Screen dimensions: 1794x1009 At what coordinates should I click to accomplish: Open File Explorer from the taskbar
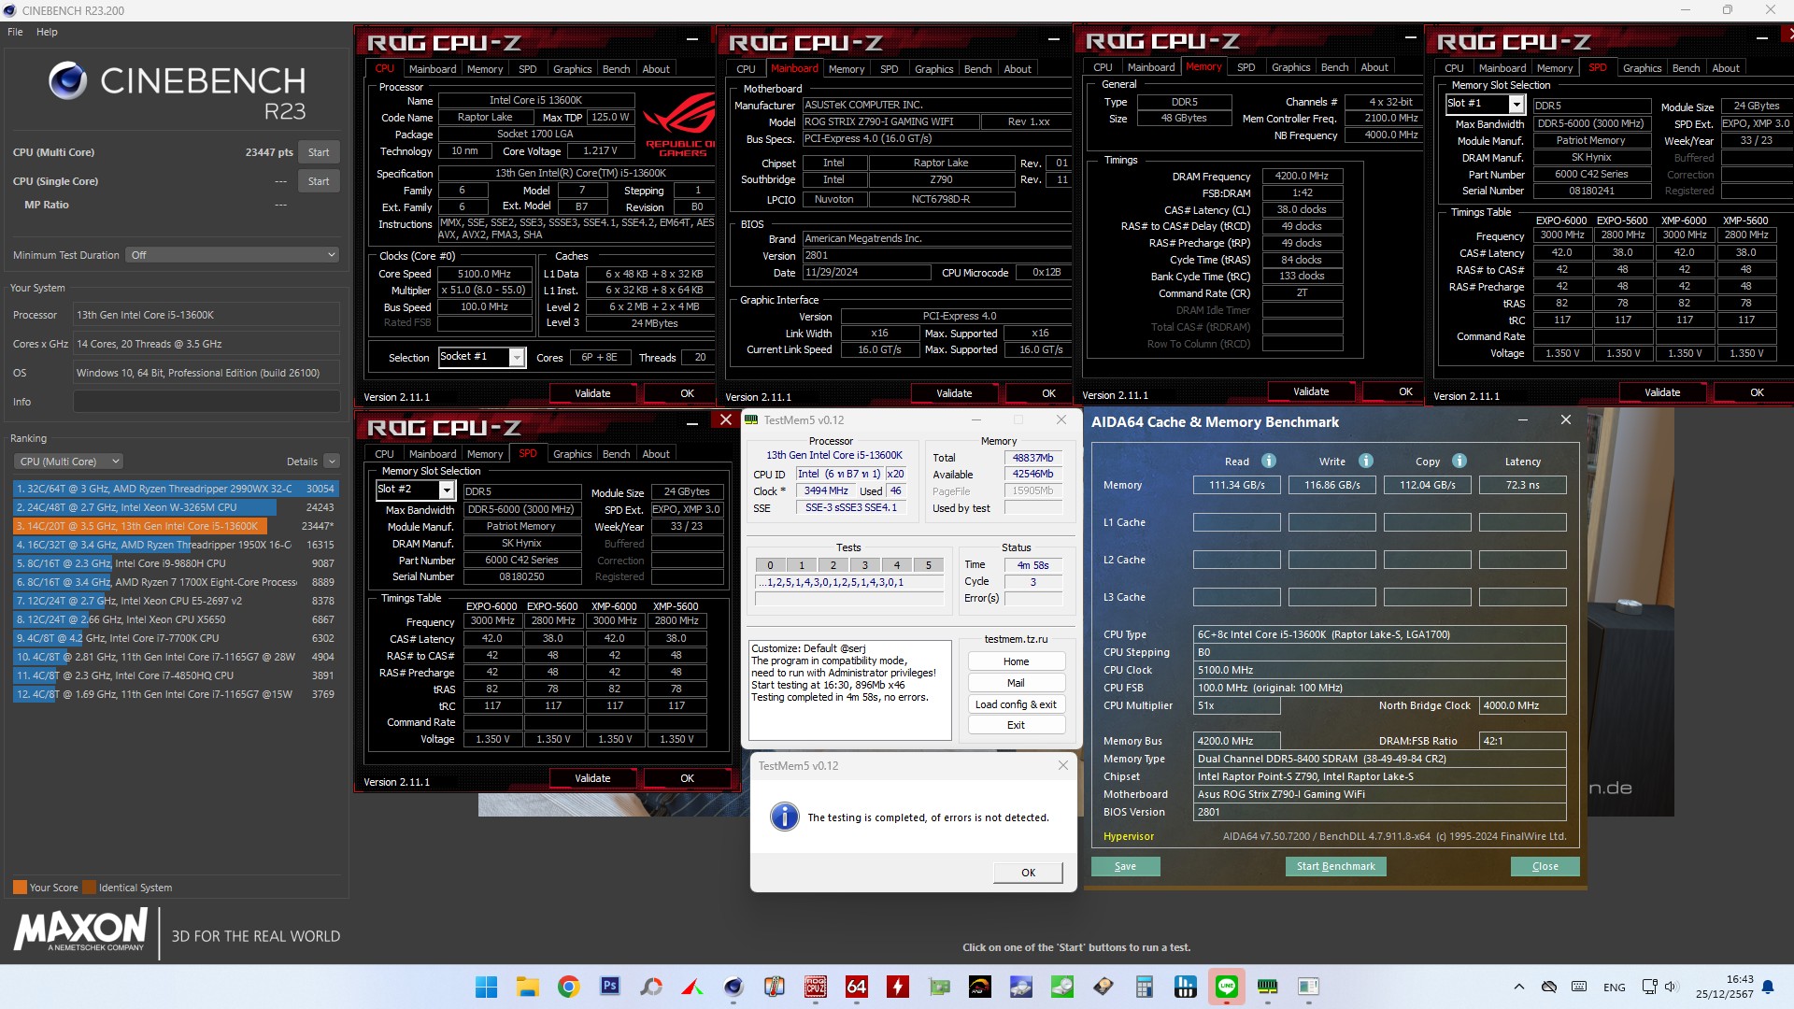tap(527, 987)
